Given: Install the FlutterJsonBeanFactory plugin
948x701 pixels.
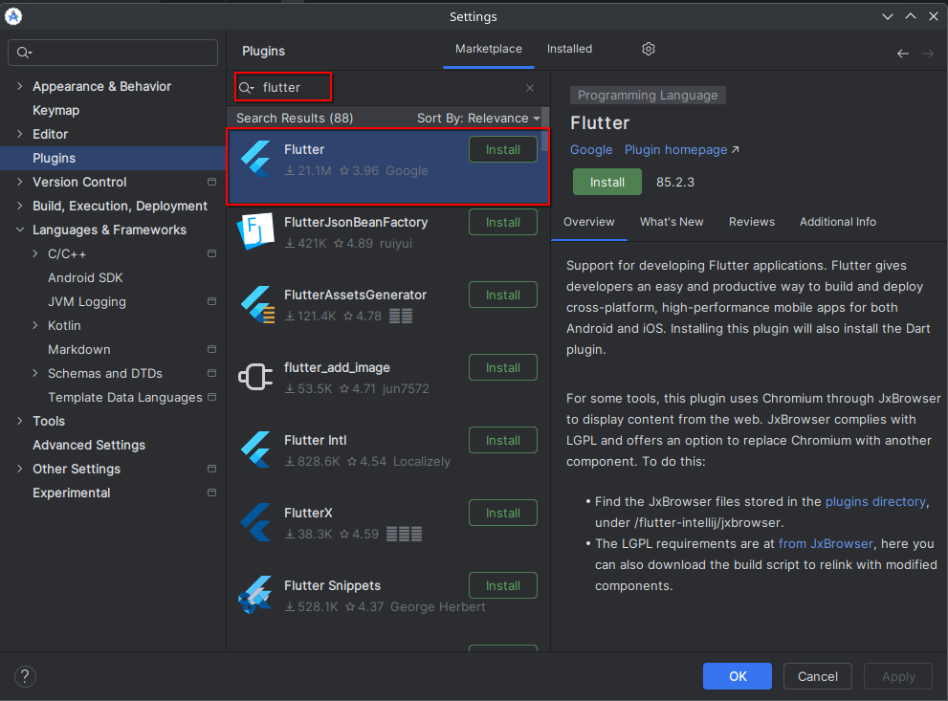Looking at the screenshot, I should 503,223.
